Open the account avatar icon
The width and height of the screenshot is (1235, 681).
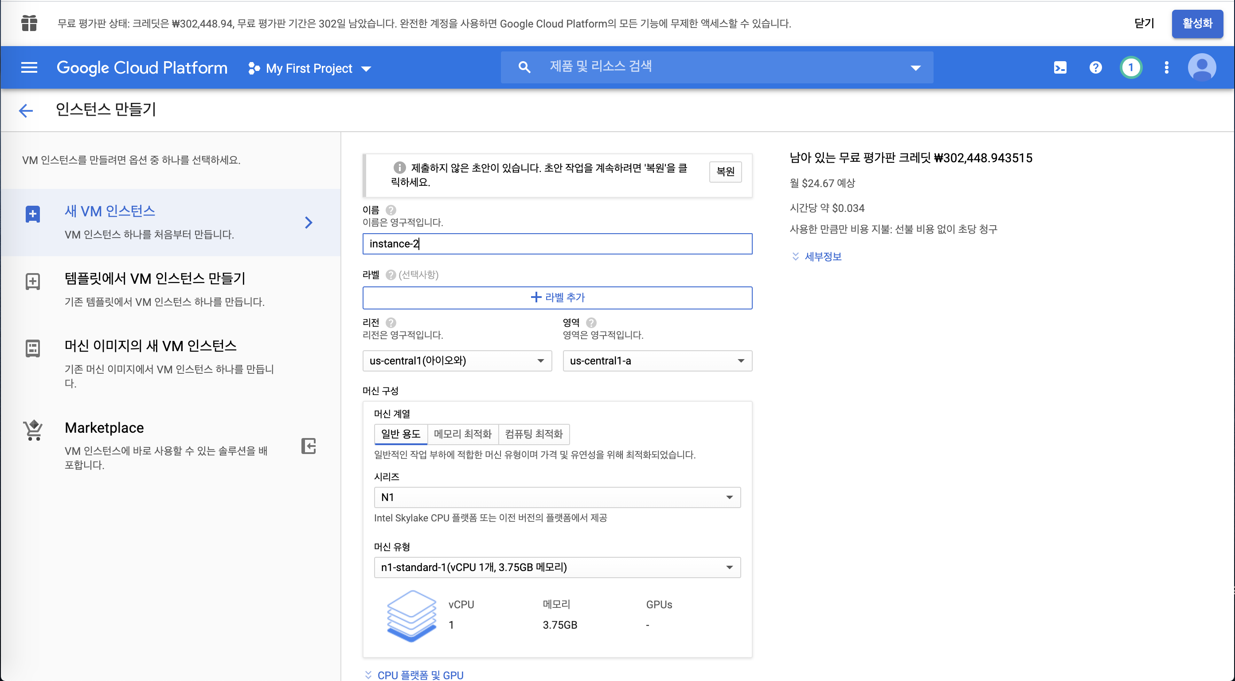pos(1202,67)
